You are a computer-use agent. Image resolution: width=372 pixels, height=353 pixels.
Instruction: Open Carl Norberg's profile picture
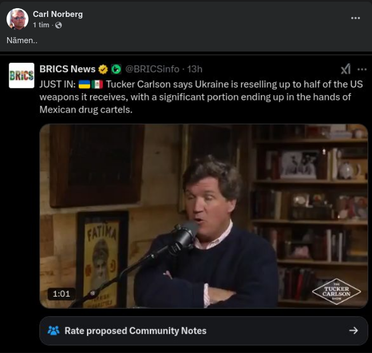(17, 19)
